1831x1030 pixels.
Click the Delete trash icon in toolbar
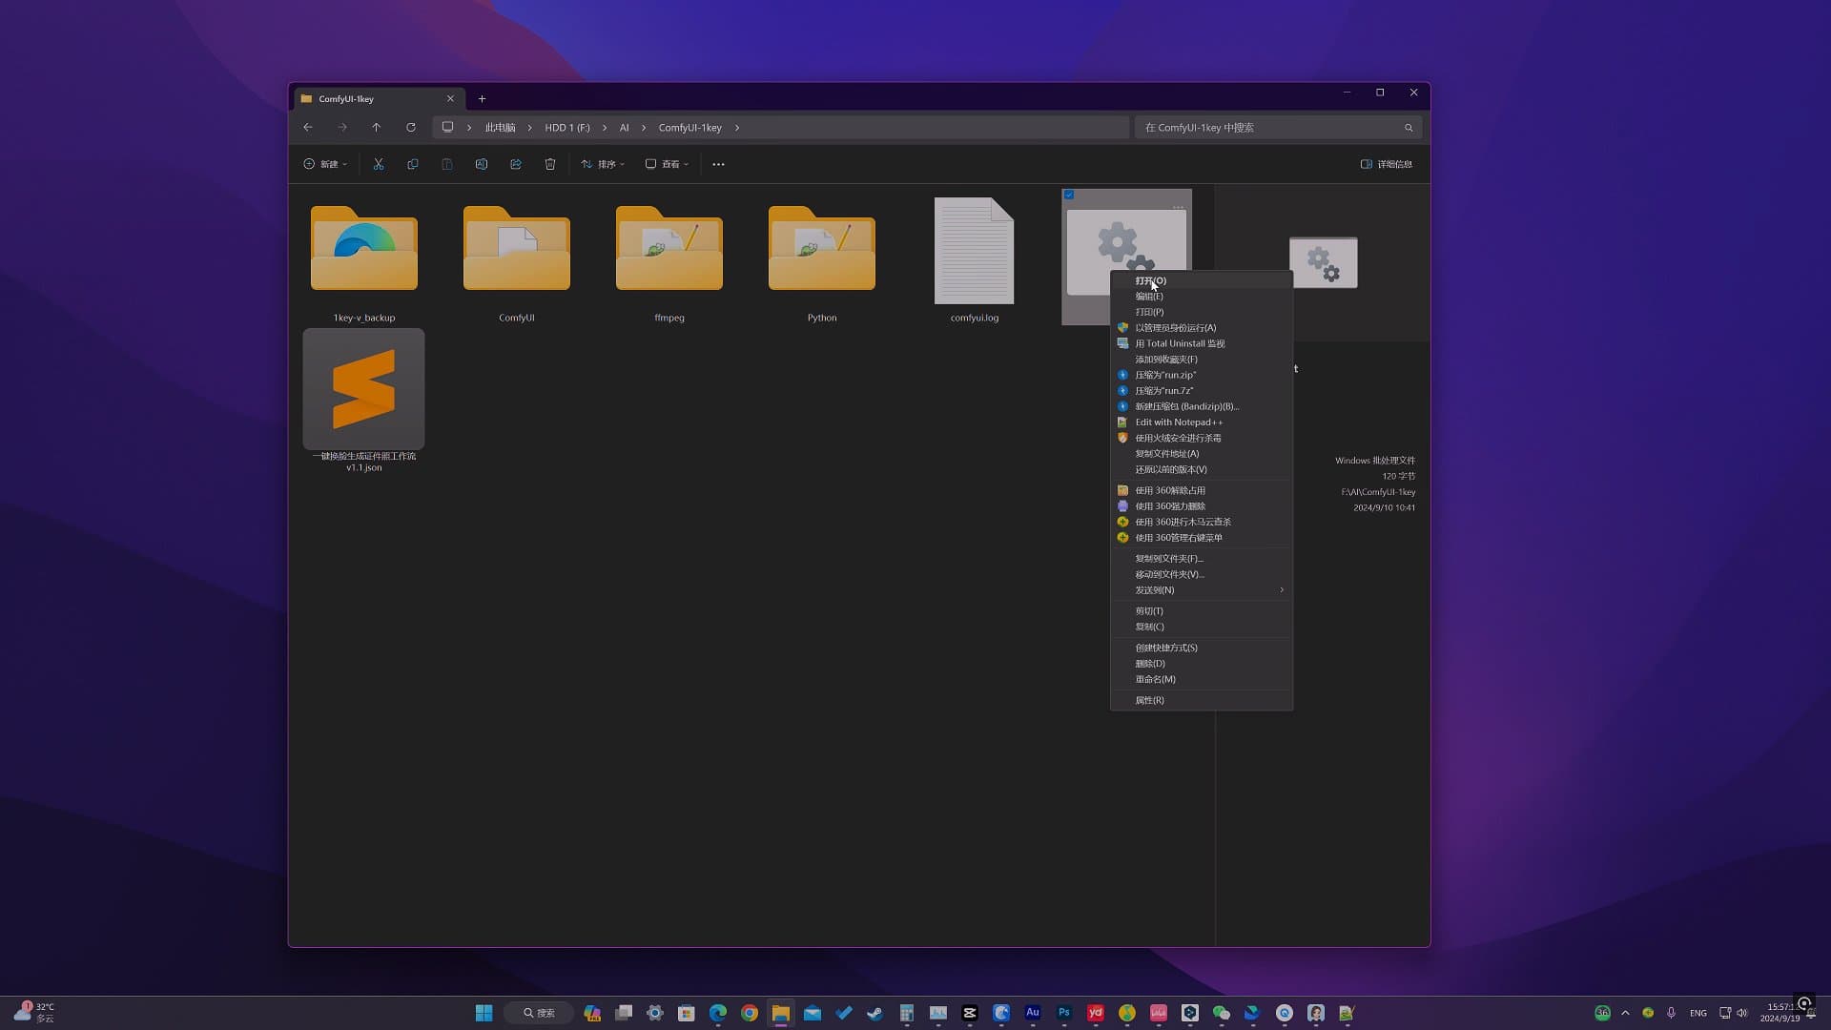(x=550, y=164)
